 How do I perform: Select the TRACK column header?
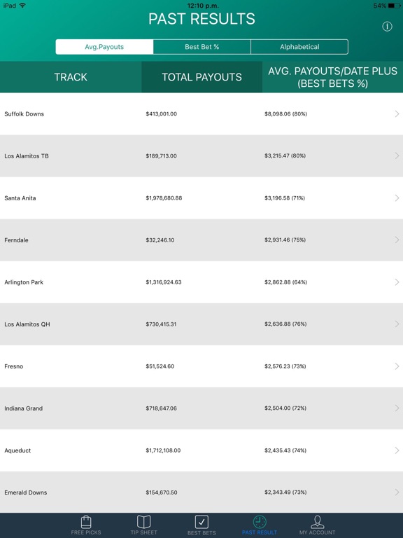coord(71,77)
